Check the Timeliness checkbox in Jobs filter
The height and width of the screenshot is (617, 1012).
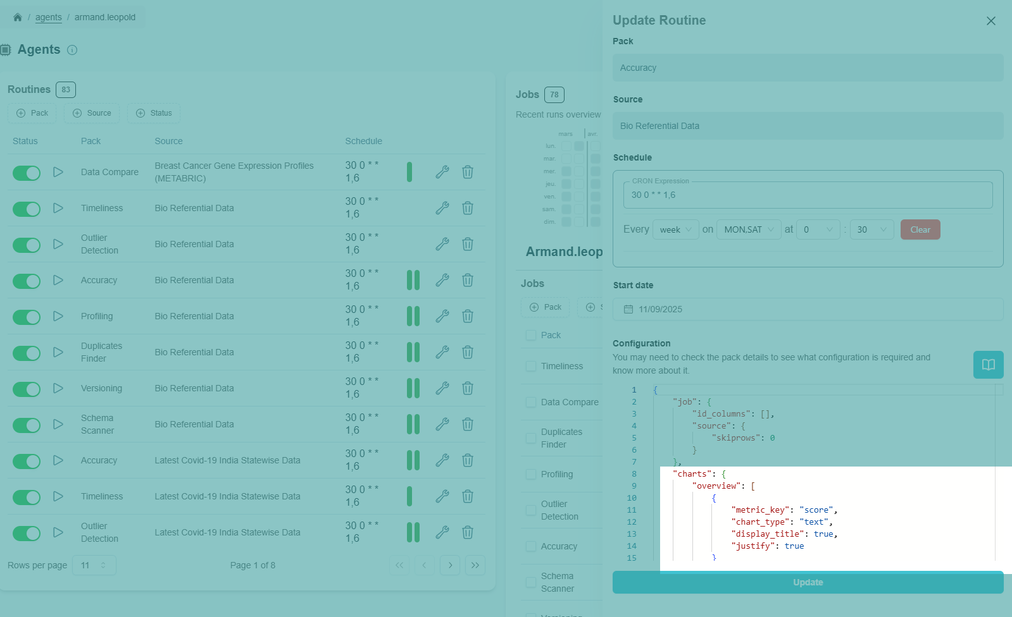tap(531, 366)
